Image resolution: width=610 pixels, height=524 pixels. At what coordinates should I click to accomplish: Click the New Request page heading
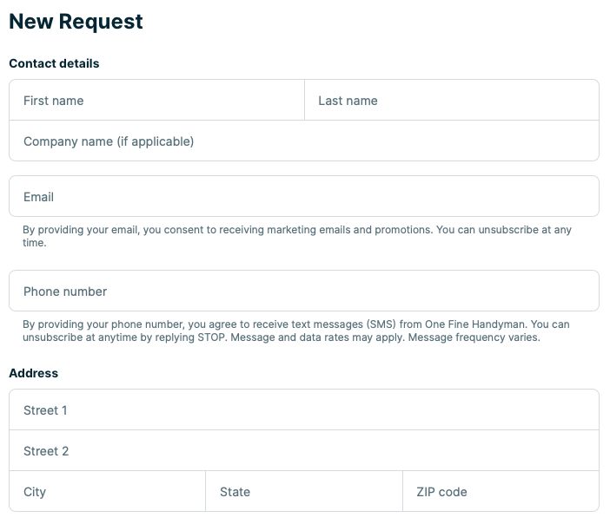[76, 23]
